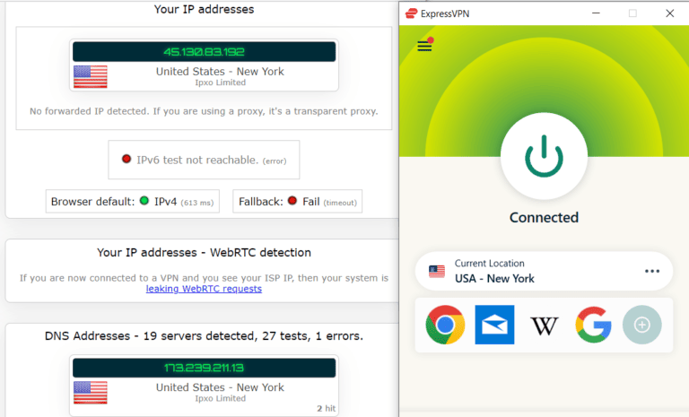Select Current Location USA - New York
The image size is (689, 417).
click(544, 271)
